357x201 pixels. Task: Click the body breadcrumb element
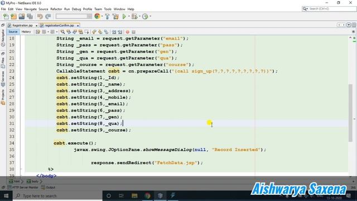(x=32, y=181)
